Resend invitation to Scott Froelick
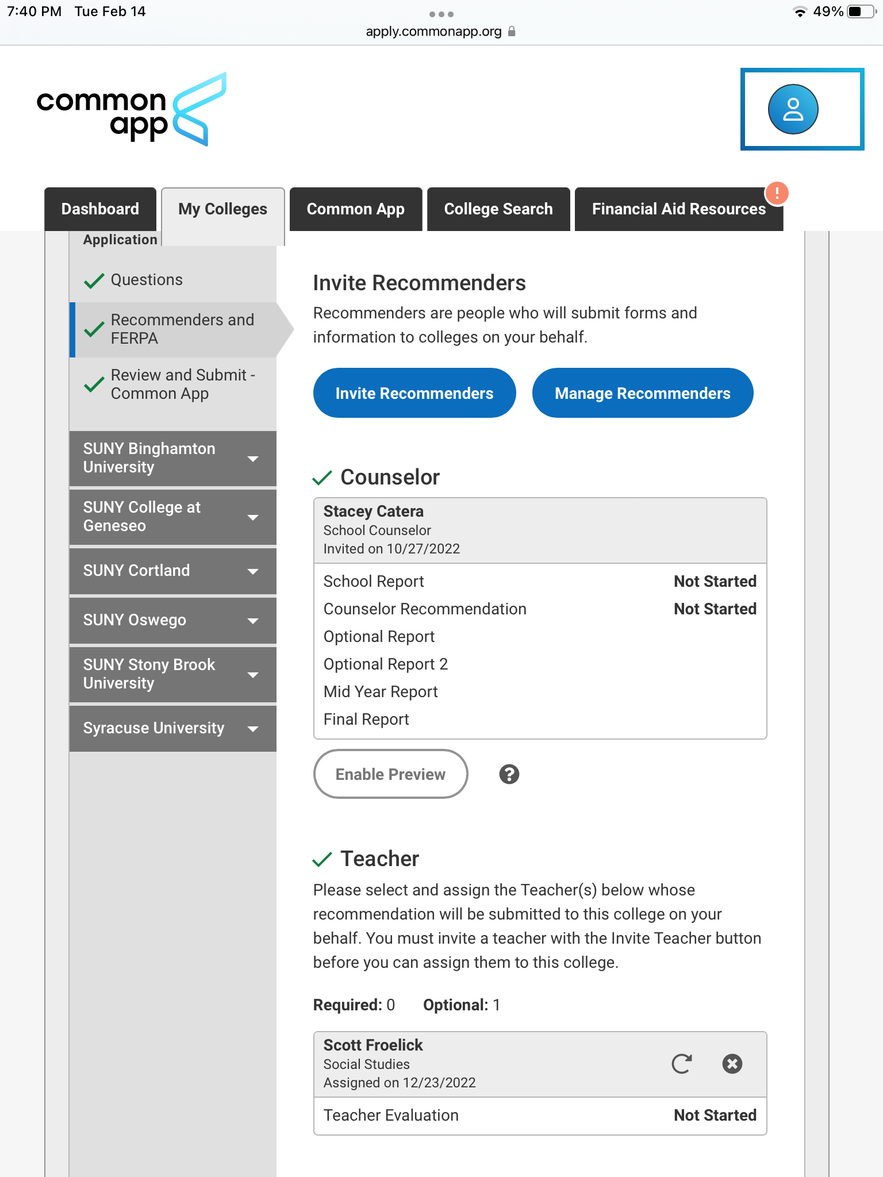Viewport: 883px width, 1177px height. [x=682, y=1064]
